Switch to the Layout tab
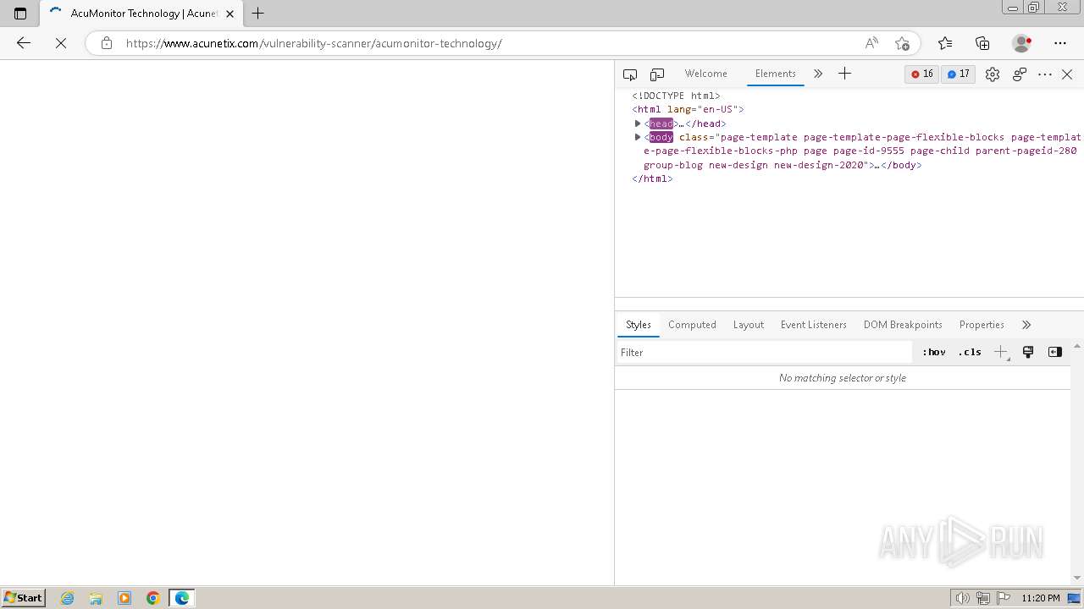Image resolution: width=1084 pixels, height=609 pixels. 749,325
